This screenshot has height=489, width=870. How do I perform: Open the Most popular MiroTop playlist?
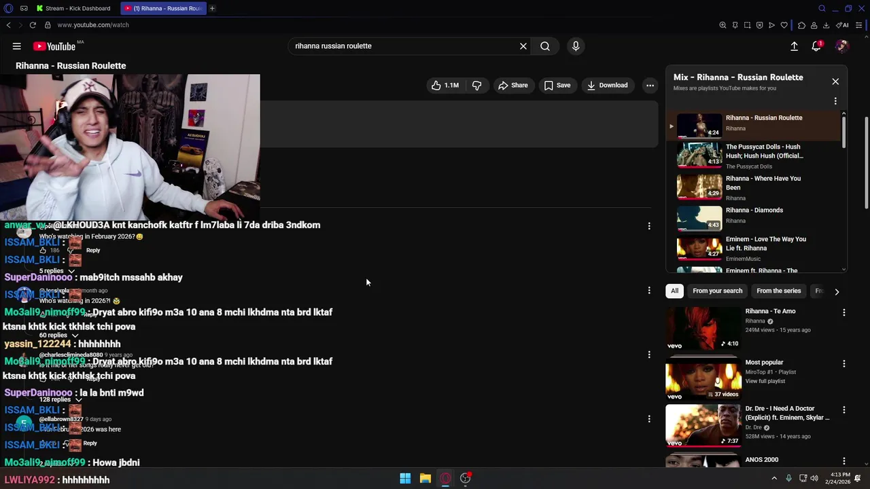(x=703, y=379)
